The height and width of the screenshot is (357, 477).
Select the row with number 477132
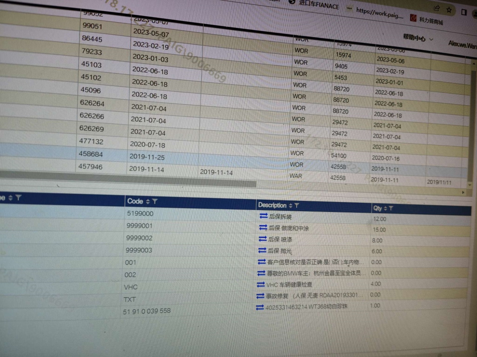91,141
